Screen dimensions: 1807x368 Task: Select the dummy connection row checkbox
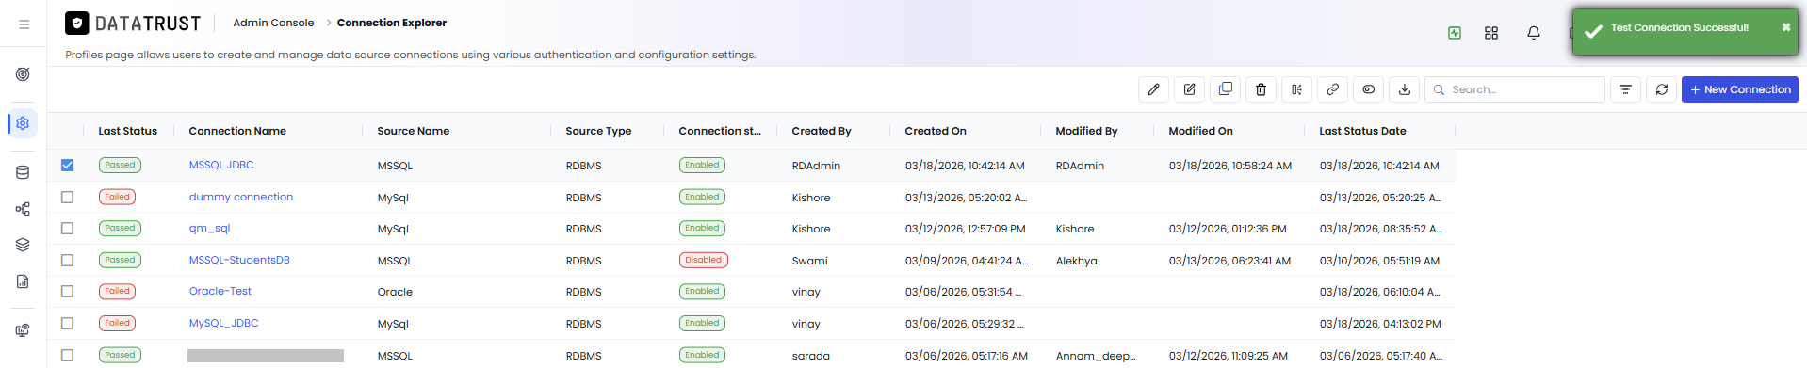pyautogui.click(x=67, y=197)
